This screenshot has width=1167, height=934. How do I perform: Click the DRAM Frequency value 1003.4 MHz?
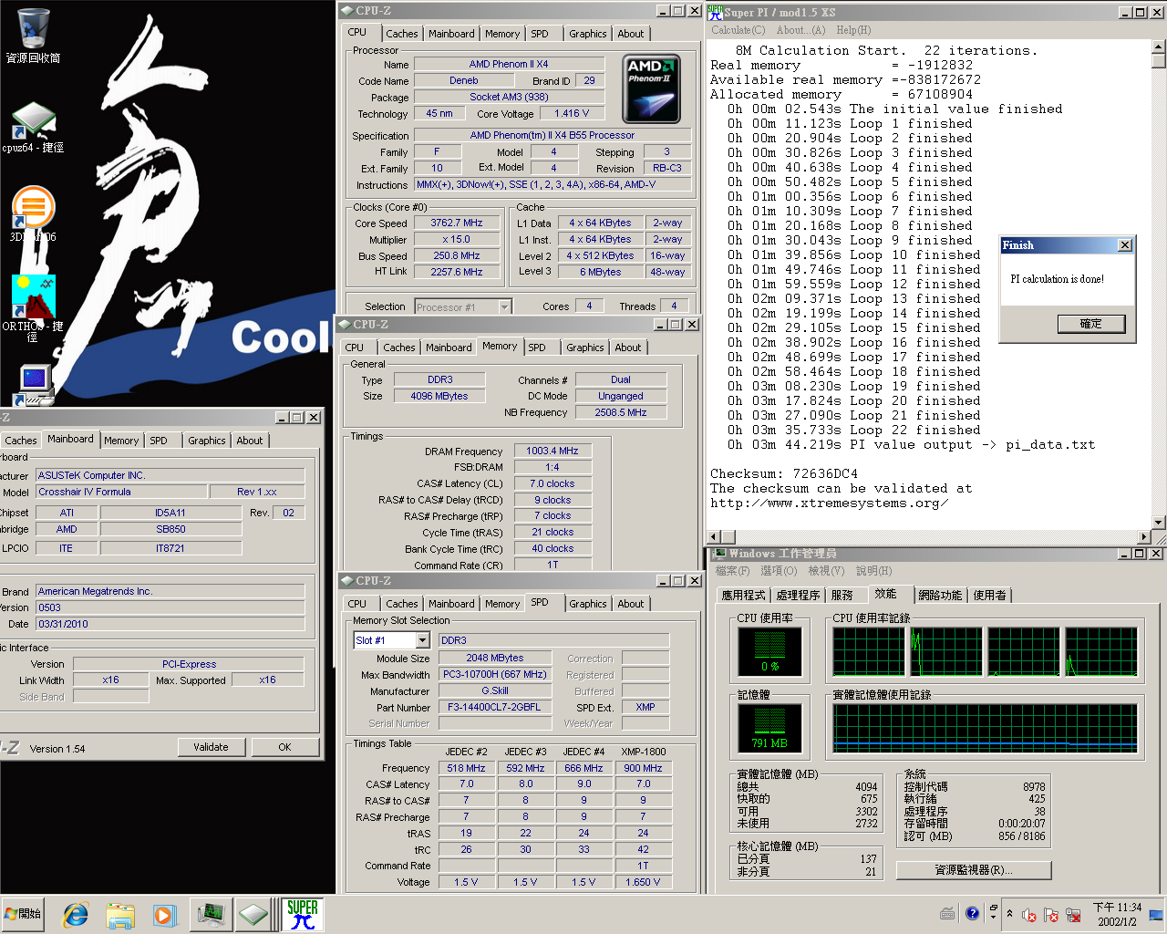[552, 451]
